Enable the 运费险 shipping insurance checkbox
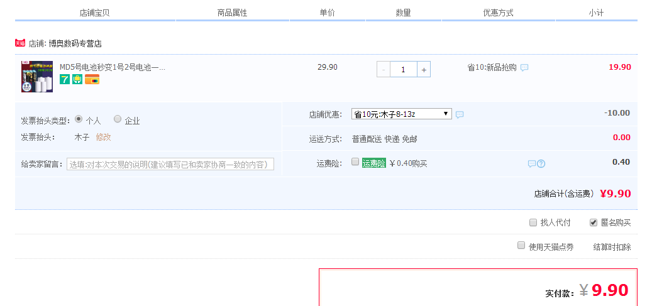 [x=355, y=162]
